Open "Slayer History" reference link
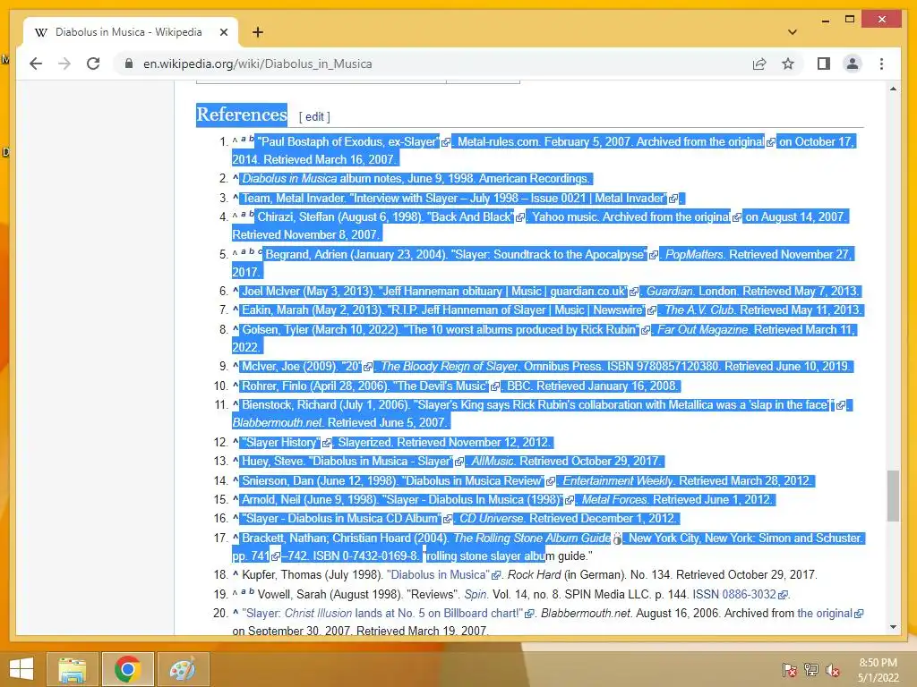 click(281, 443)
